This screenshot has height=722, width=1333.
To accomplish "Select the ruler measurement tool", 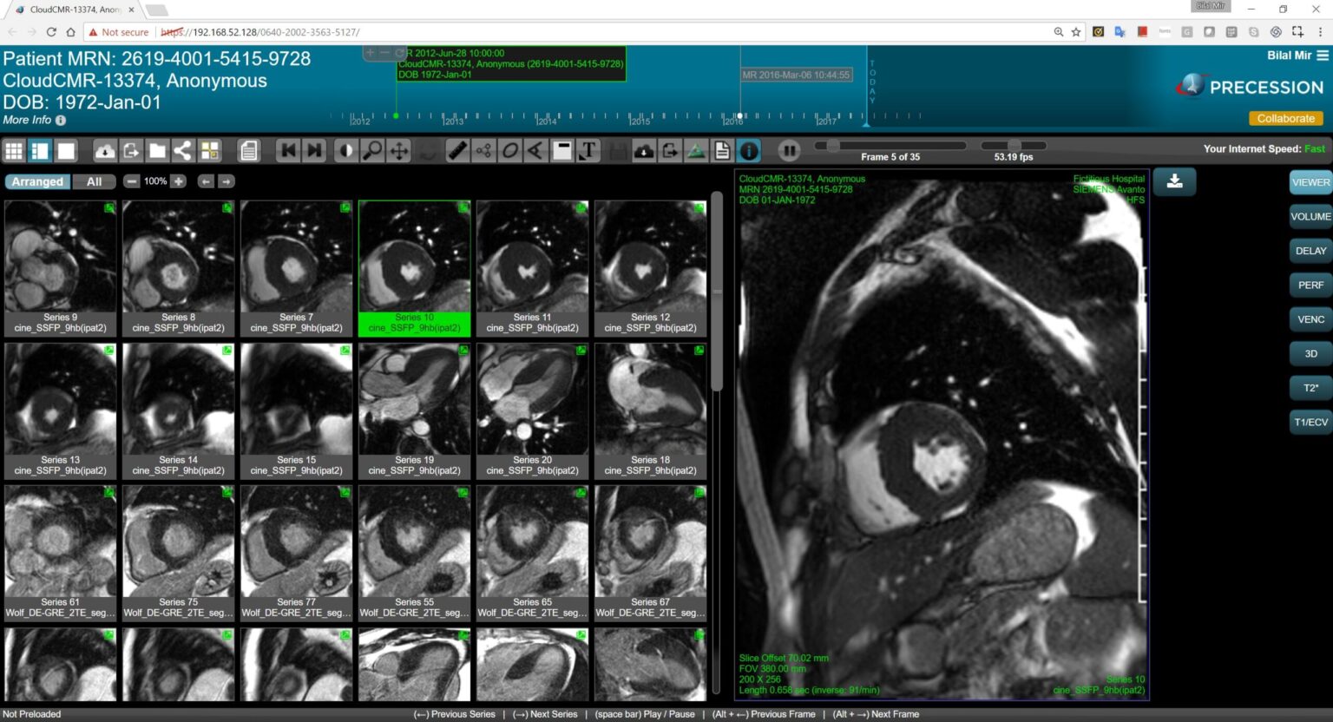I will point(457,151).
